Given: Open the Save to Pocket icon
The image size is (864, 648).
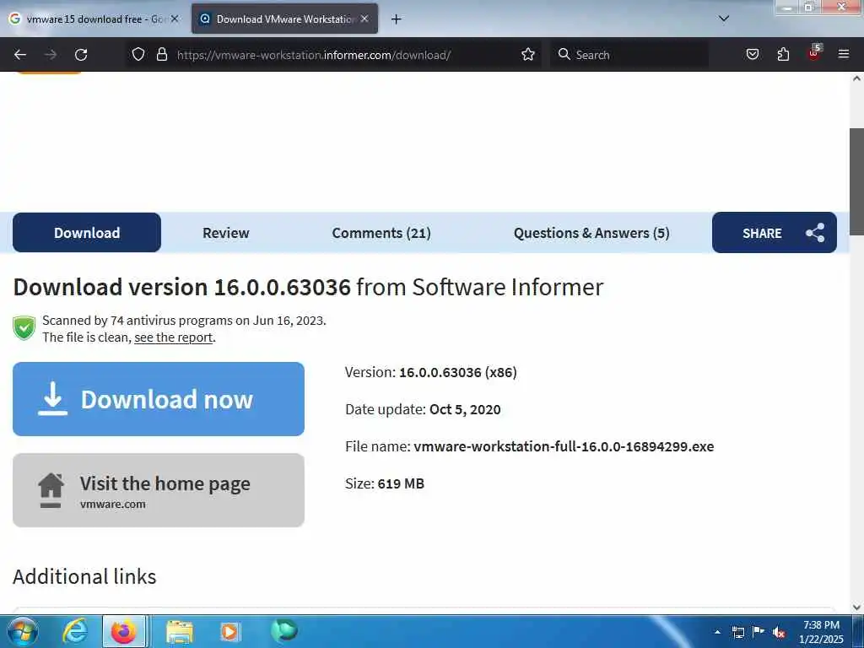Looking at the screenshot, I should click(x=752, y=54).
